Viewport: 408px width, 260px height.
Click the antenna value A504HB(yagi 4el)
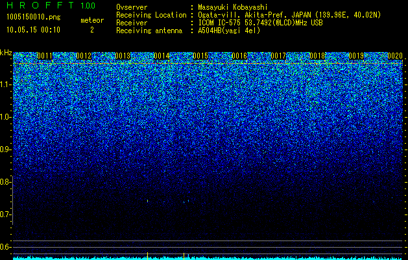coord(229,31)
